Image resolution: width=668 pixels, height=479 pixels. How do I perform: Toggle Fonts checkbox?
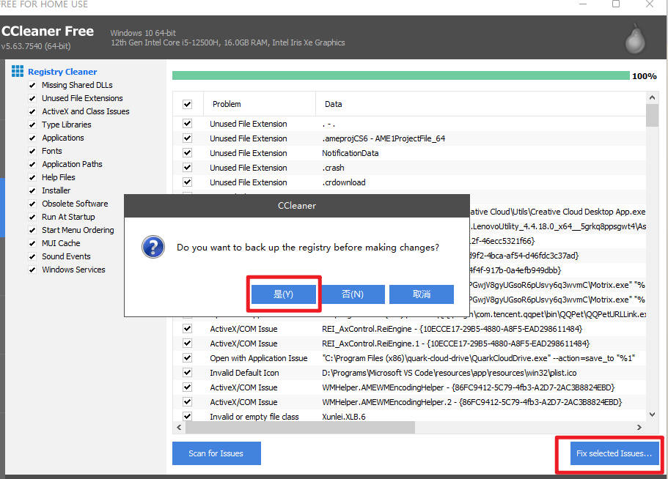point(32,151)
